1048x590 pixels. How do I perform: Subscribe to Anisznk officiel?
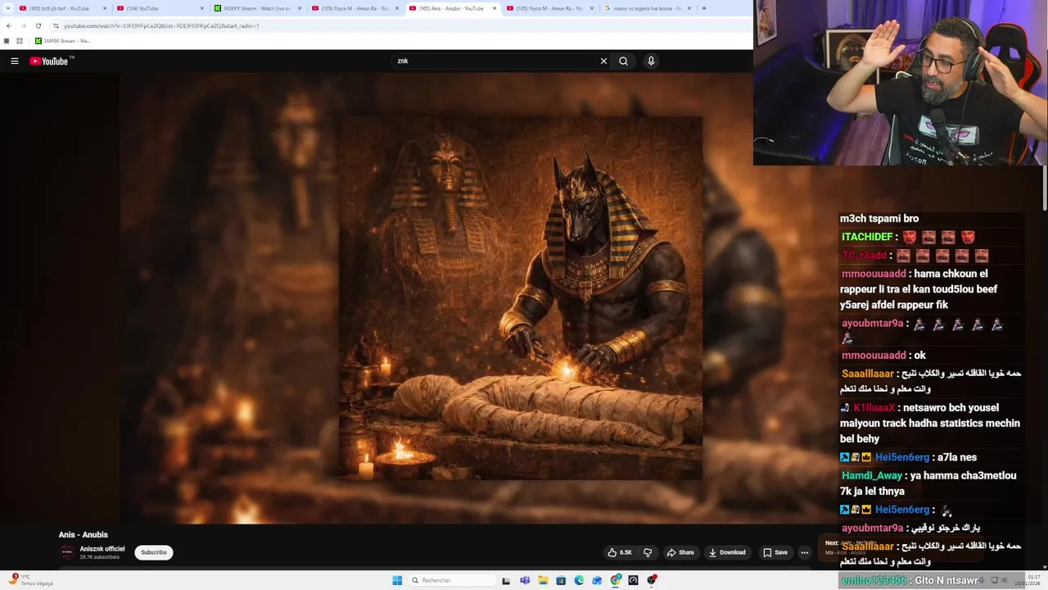tap(154, 552)
